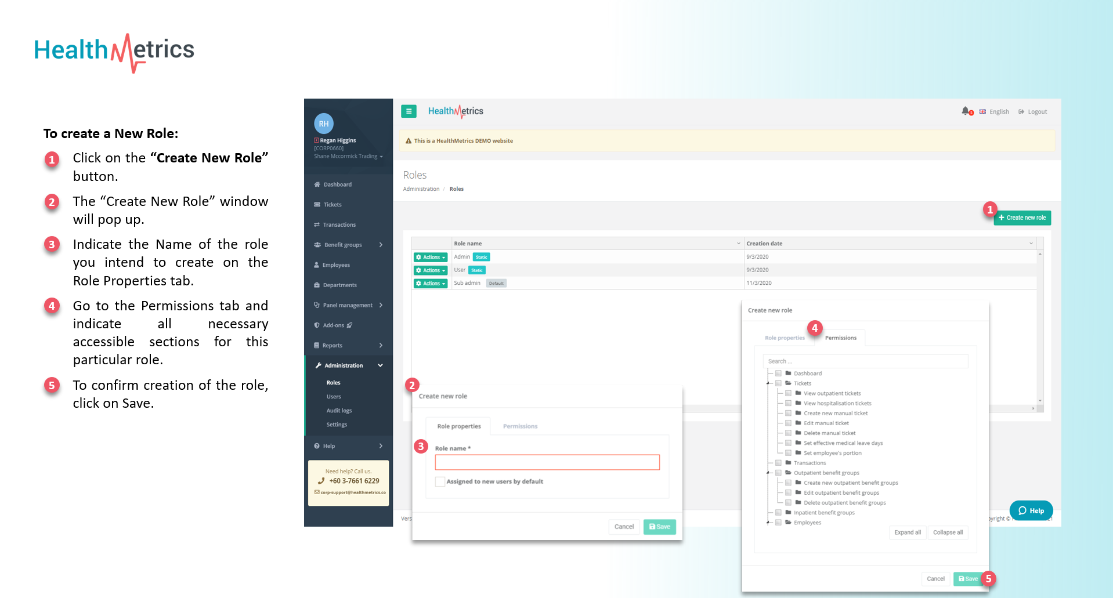The image size is (1113, 598).
Task: Click the floating Help chat bubble
Action: coord(1031,510)
